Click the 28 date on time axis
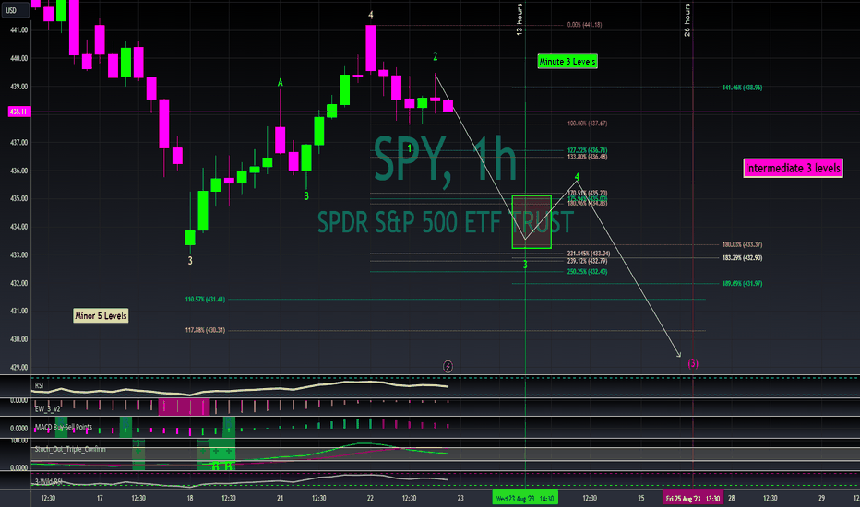Image resolution: width=860 pixels, height=507 pixels. click(x=731, y=498)
